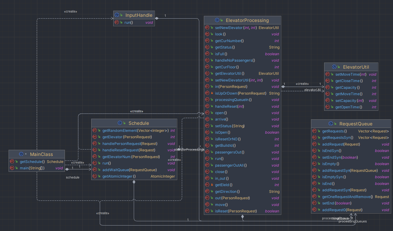
Task: Select the look() method in ElevatorProcessing
Action: tap(242, 34)
